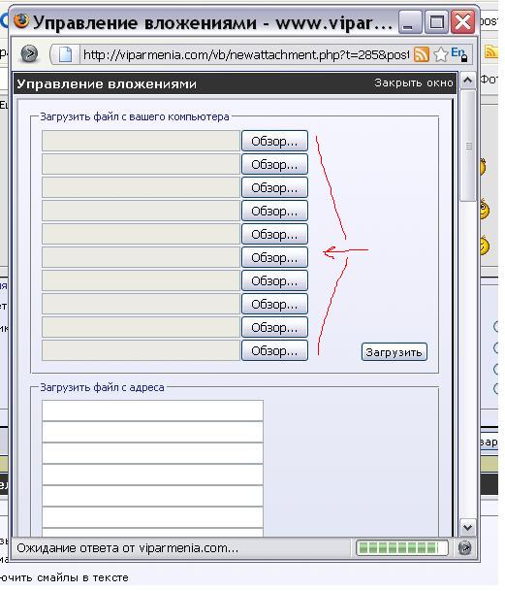Click the RSS icon in the background window's toolbar
The height and width of the screenshot is (591, 505).
point(490,50)
